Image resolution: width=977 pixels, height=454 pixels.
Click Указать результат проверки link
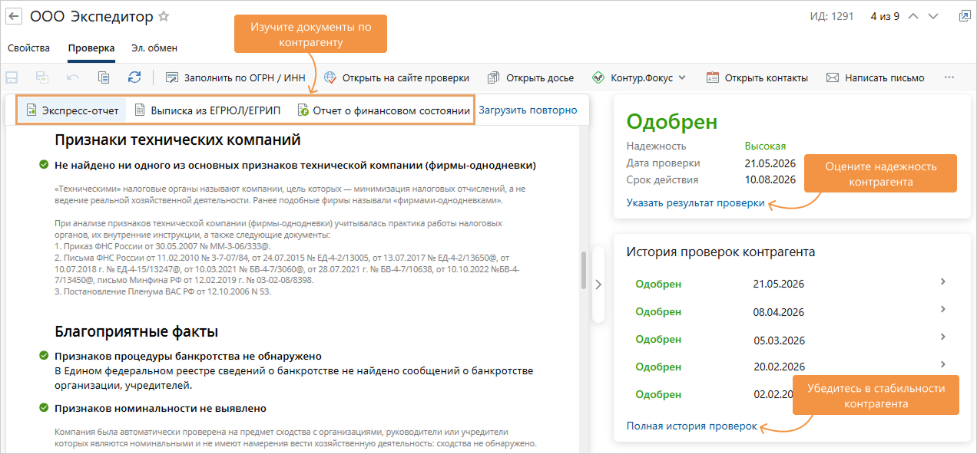pyautogui.click(x=695, y=203)
